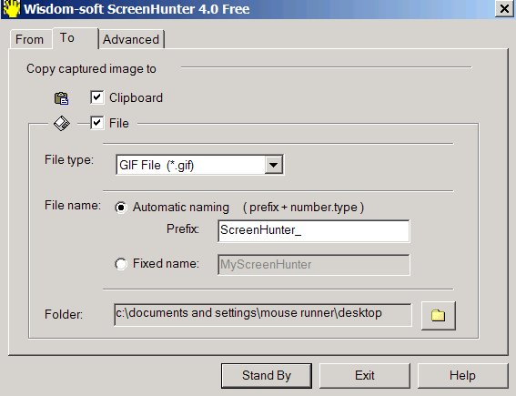Select the To tab
This screenshot has width=516, height=396.
75,38
